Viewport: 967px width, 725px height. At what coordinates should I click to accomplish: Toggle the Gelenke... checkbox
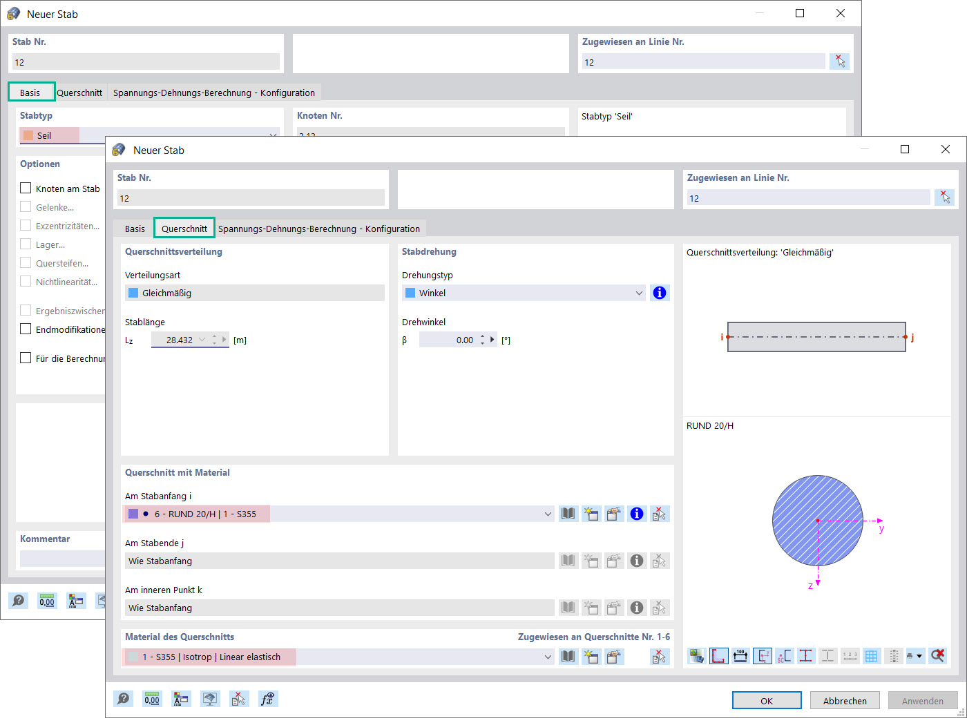26,206
